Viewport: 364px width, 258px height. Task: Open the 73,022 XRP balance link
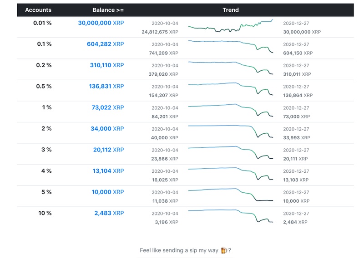click(108, 107)
